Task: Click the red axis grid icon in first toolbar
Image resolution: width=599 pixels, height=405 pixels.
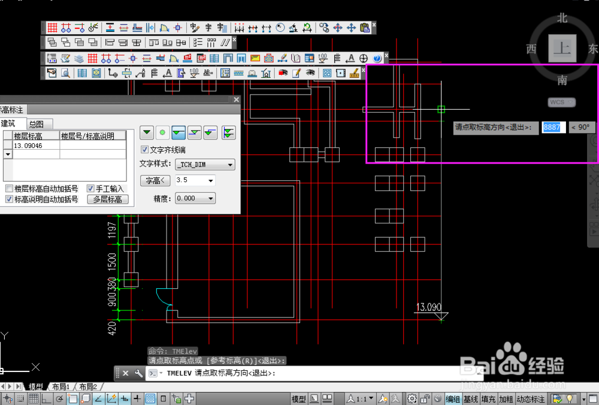Action: pos(52,28)
